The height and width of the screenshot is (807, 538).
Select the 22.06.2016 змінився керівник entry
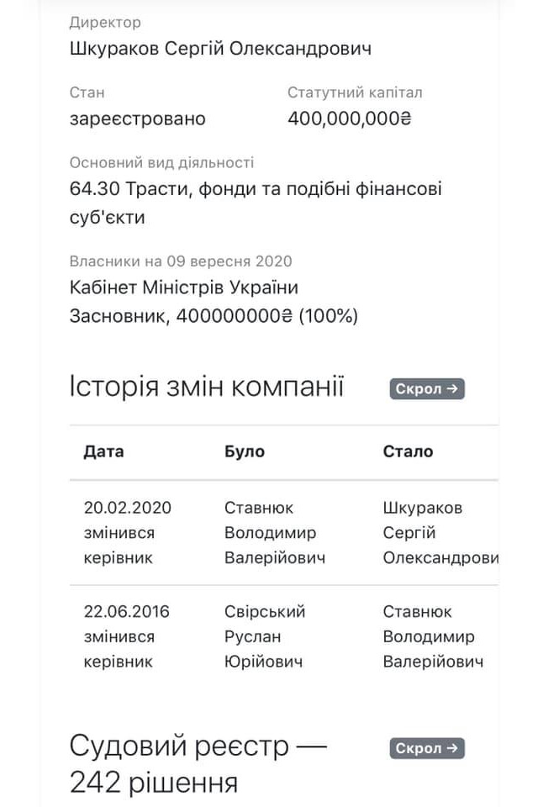point(127,636)
